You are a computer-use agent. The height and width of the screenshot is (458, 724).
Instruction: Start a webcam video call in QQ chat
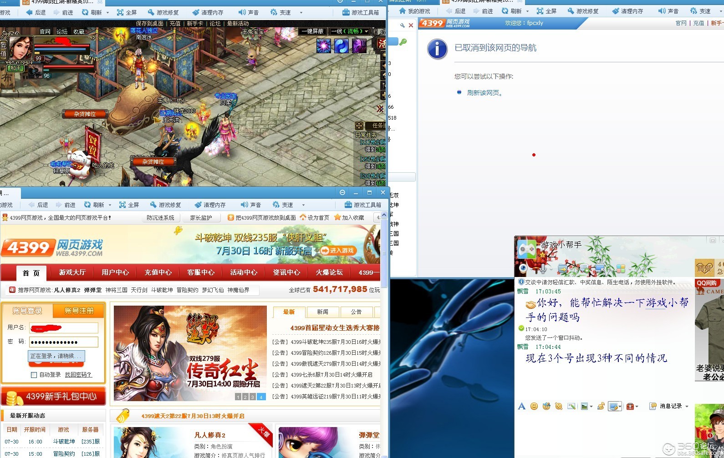pyautogui.click(x=523, y=268)
